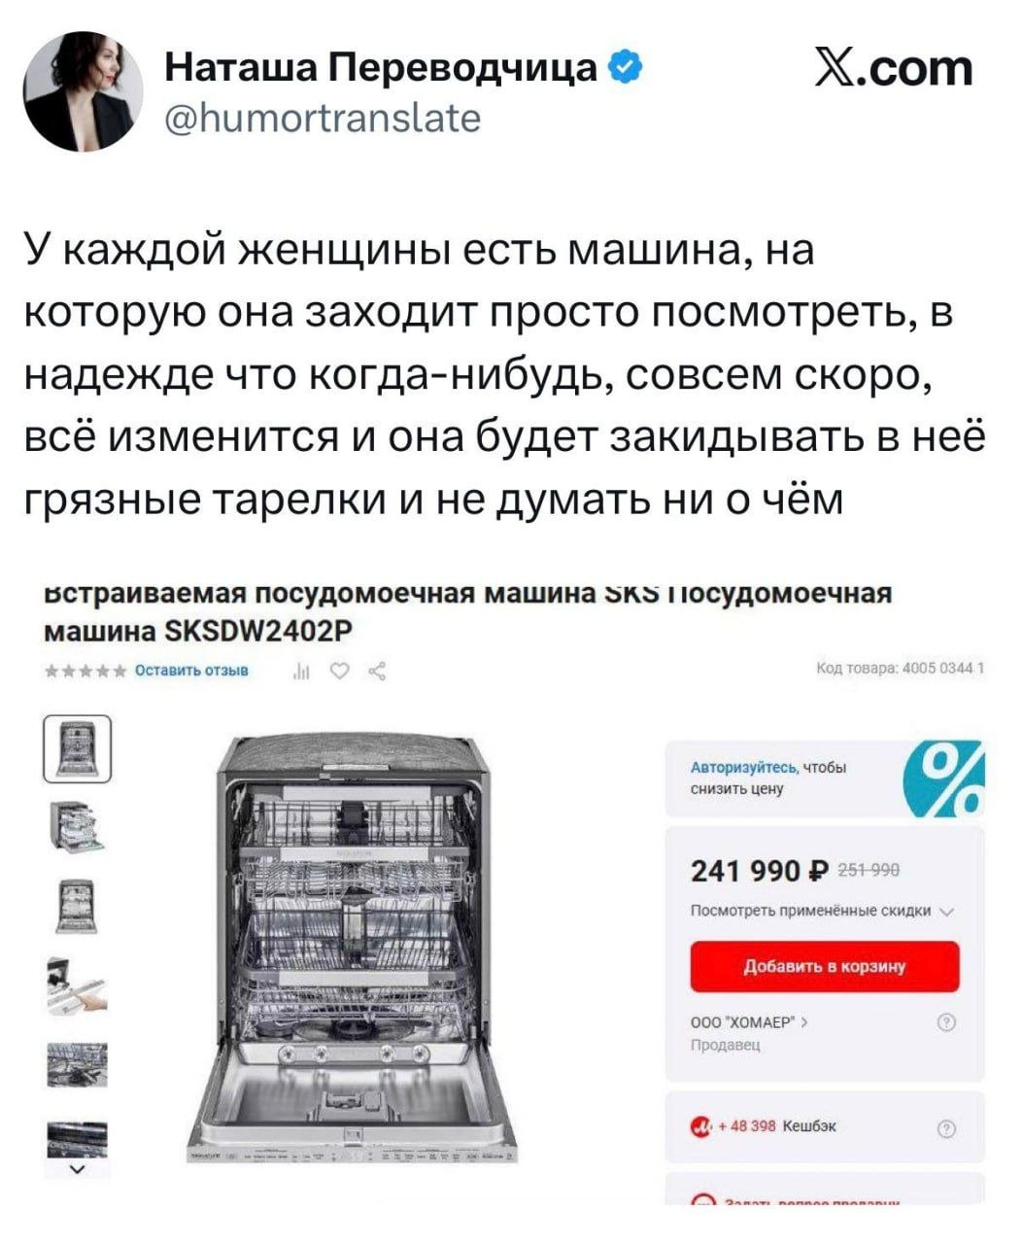Click Оставить отзыв link
Viewport: 1023px width, 1244px height.
pos(191,670)
